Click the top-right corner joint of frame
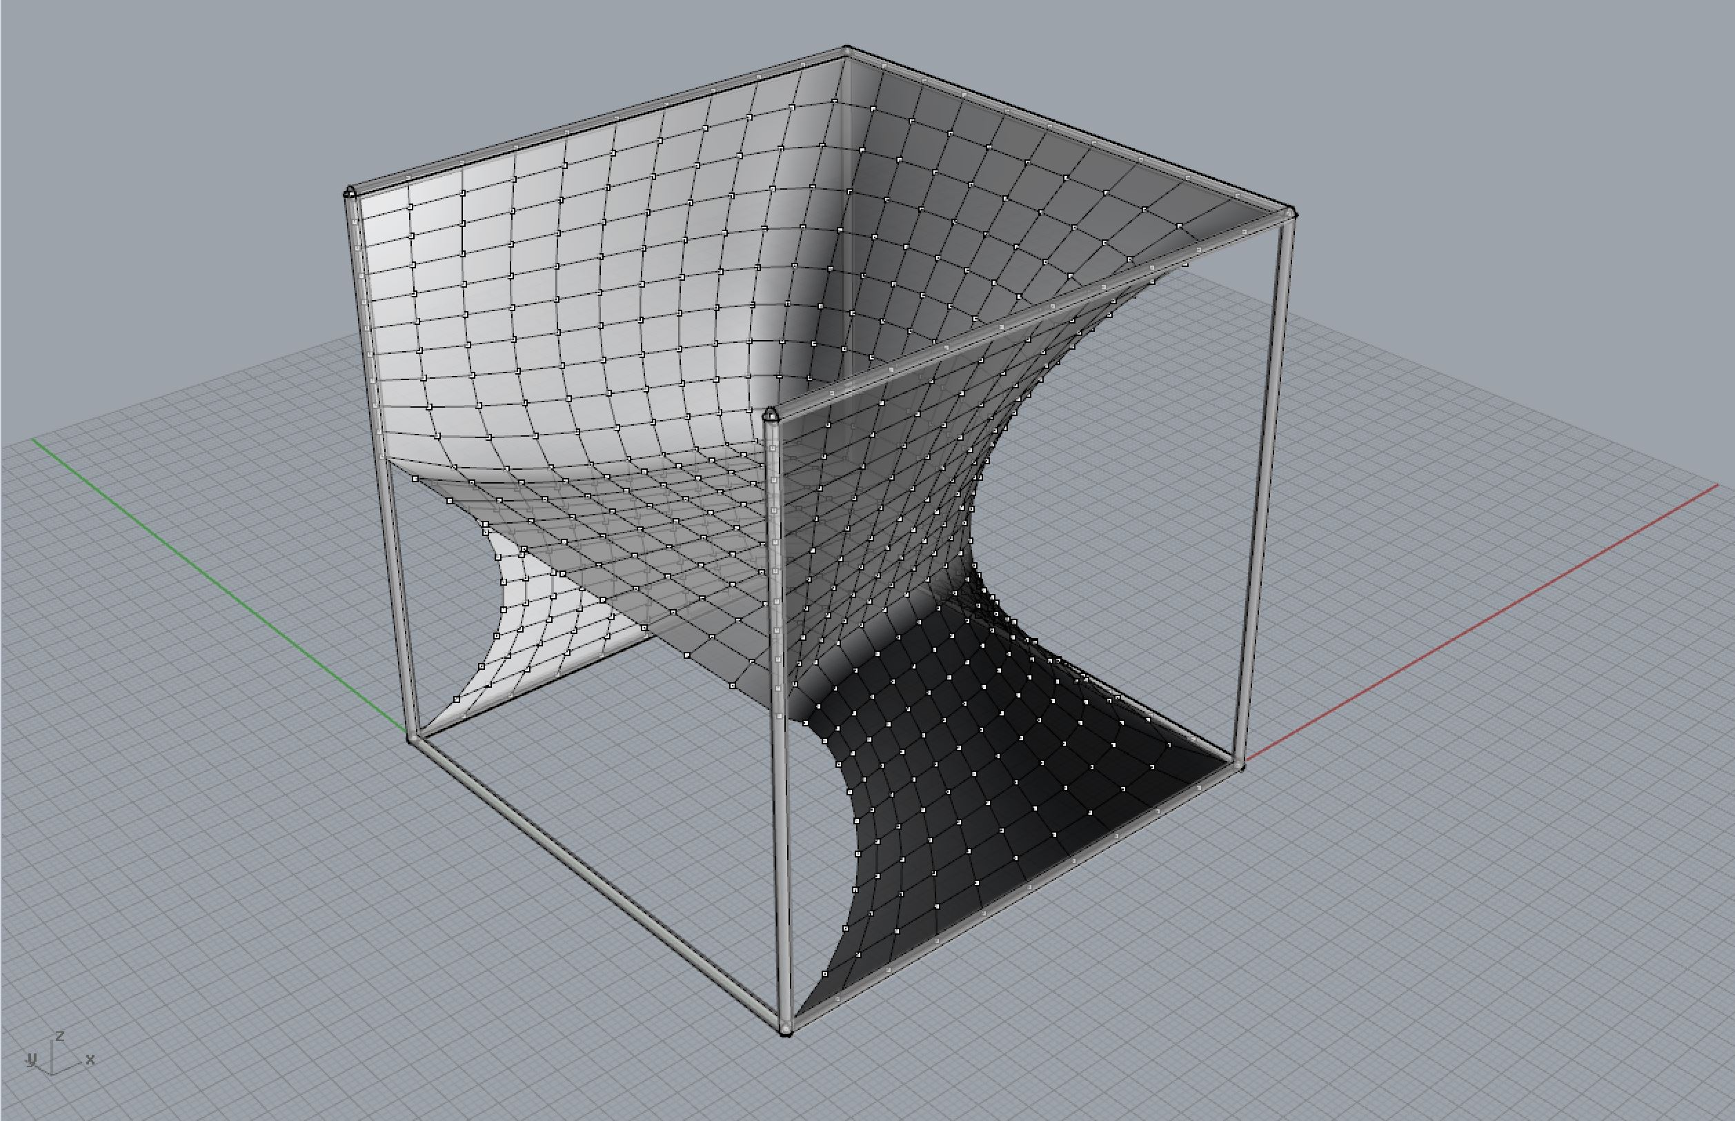Image resolution: width=1735 pixels, height=1121 pixels. 1291,213
